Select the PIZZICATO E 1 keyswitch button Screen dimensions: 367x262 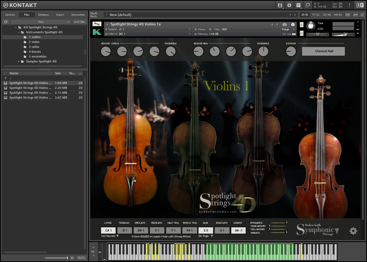tap(157, 230)
